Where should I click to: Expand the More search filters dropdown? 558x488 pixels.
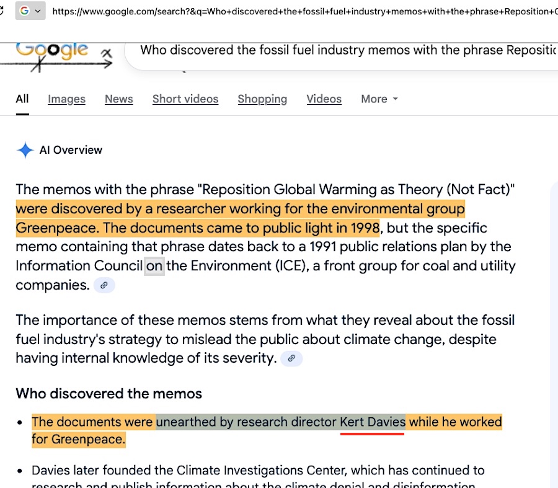379,99
